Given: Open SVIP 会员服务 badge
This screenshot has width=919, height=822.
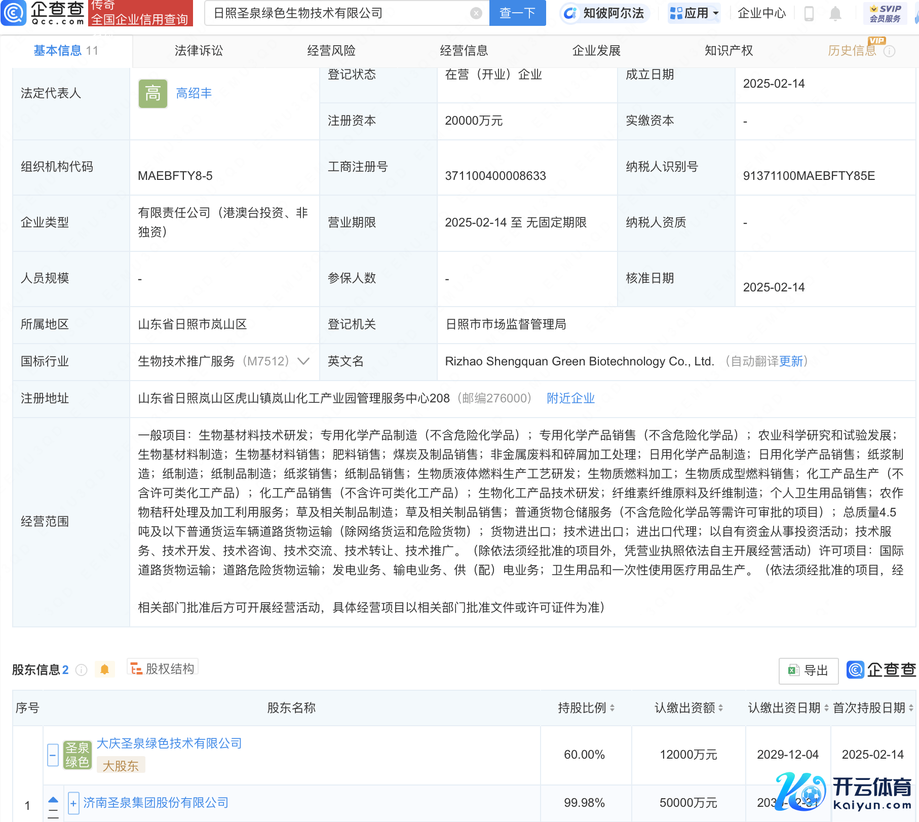Looking at the screenshot, I should pyautogui.click(x=885, y=14).
